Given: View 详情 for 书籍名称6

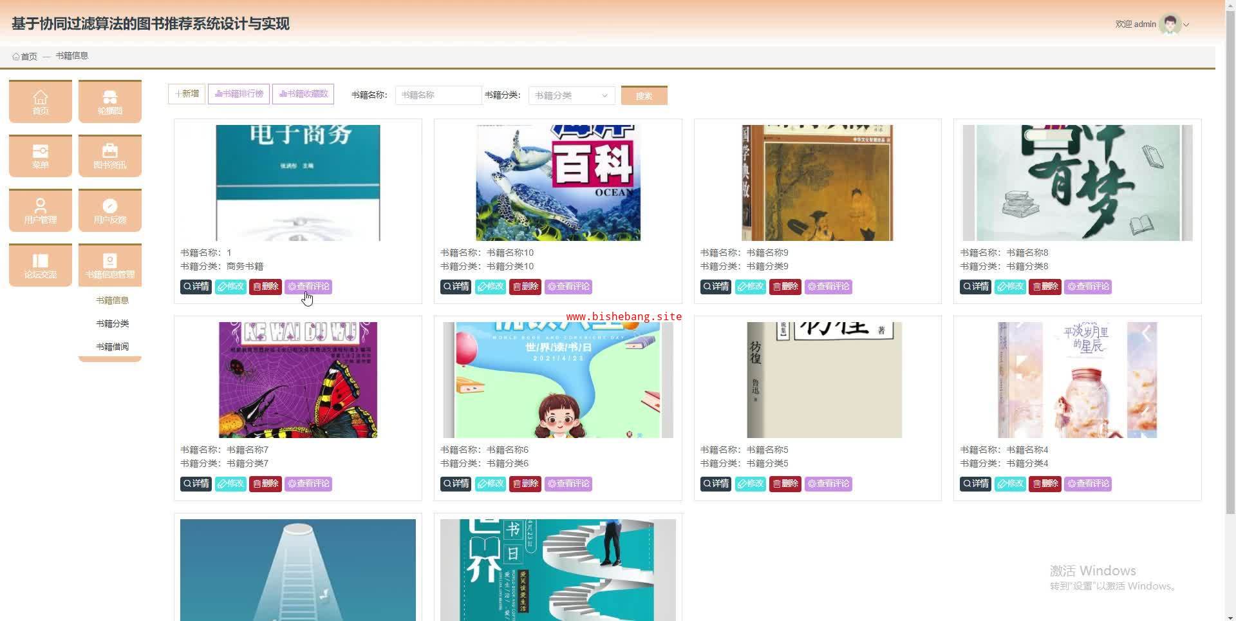Looking at the screenshot, I should [456, 484].
